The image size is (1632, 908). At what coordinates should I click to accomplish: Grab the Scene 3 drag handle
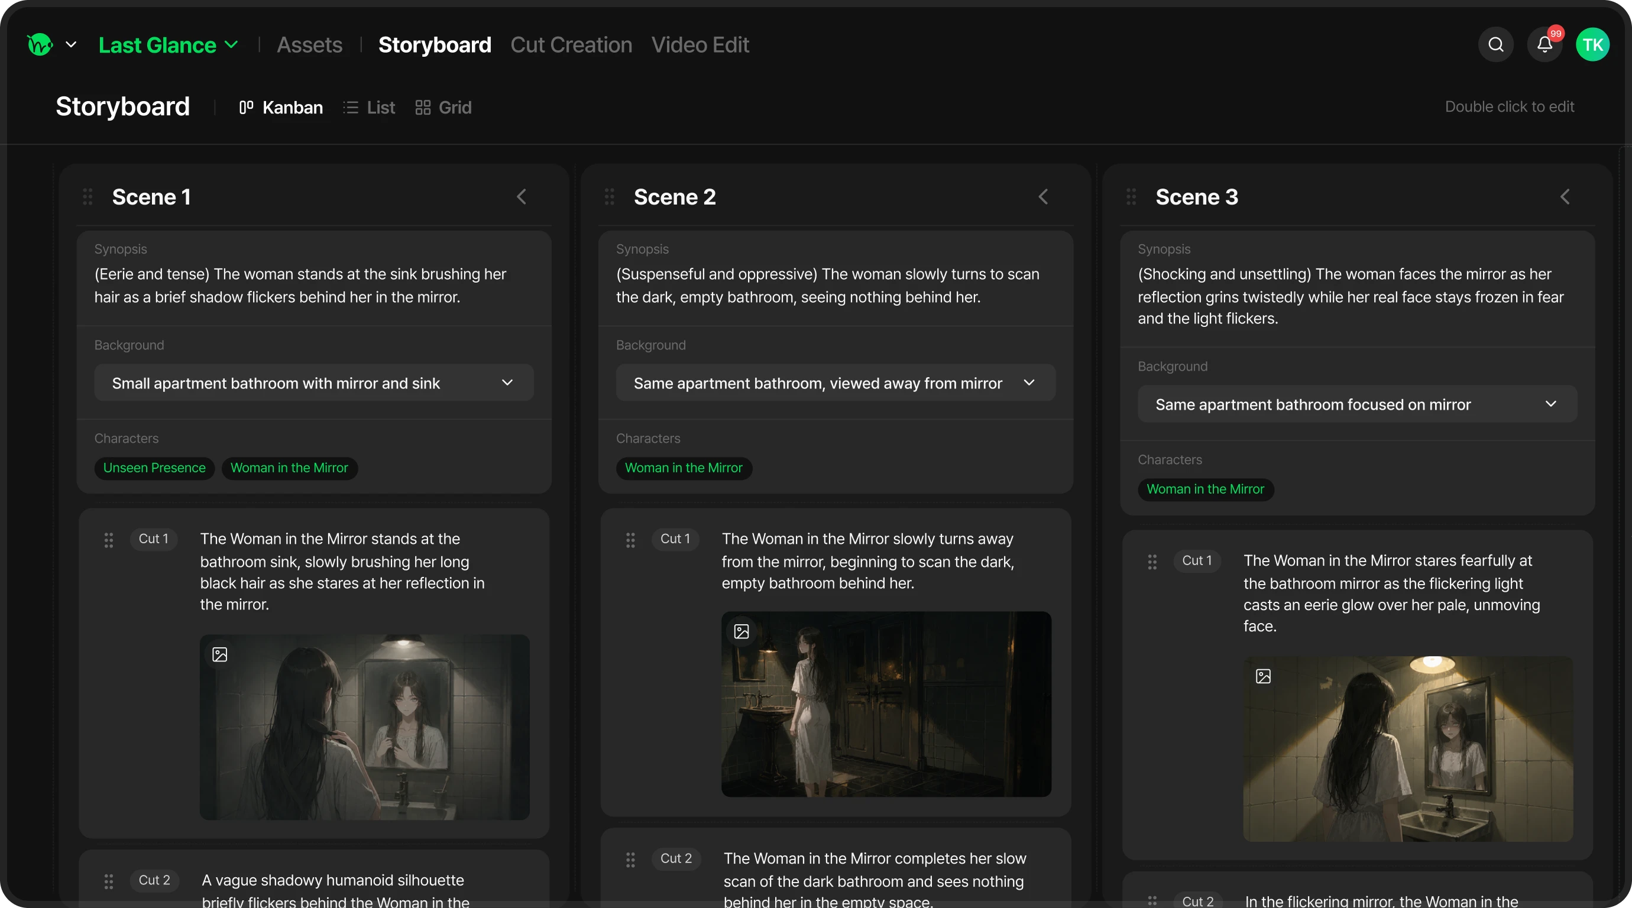[1131, 196]
